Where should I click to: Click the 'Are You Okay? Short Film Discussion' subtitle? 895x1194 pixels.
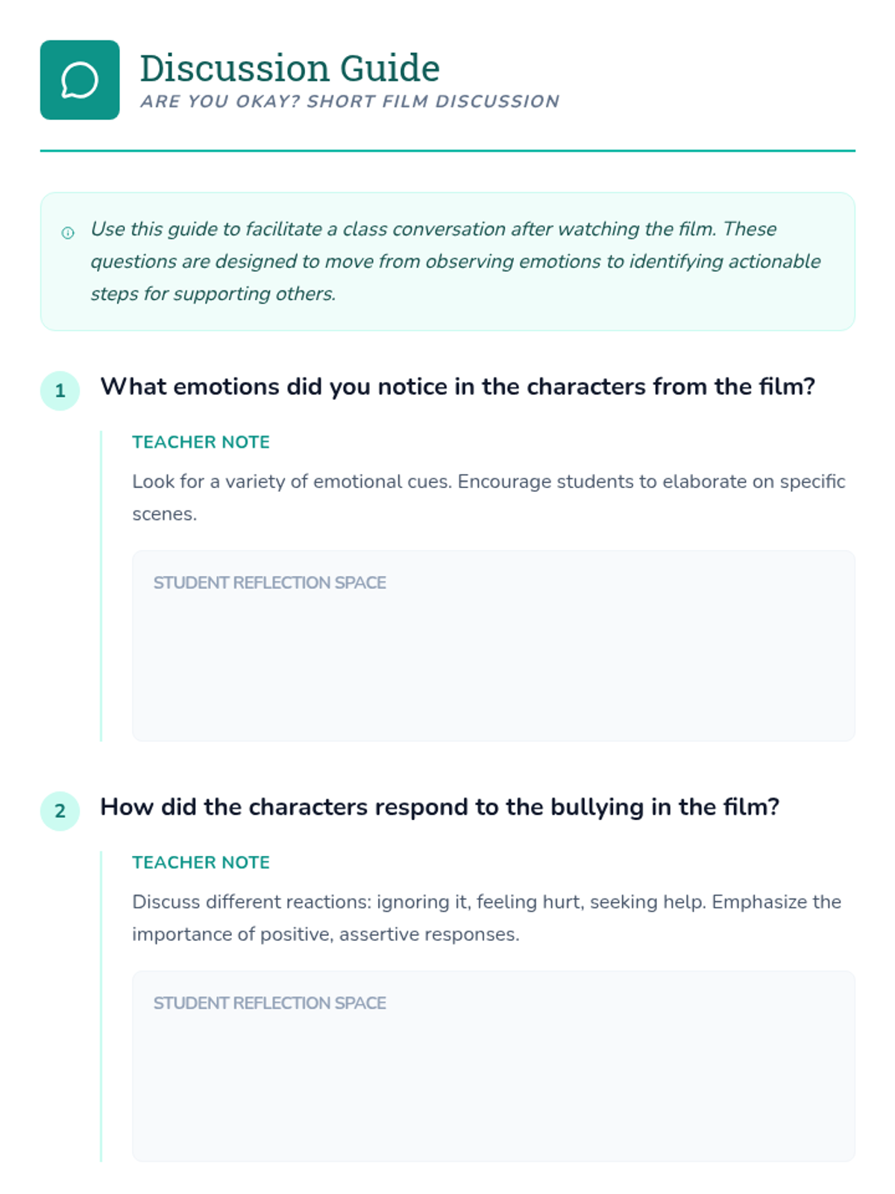pyautogui.click(x=350, y=101)
